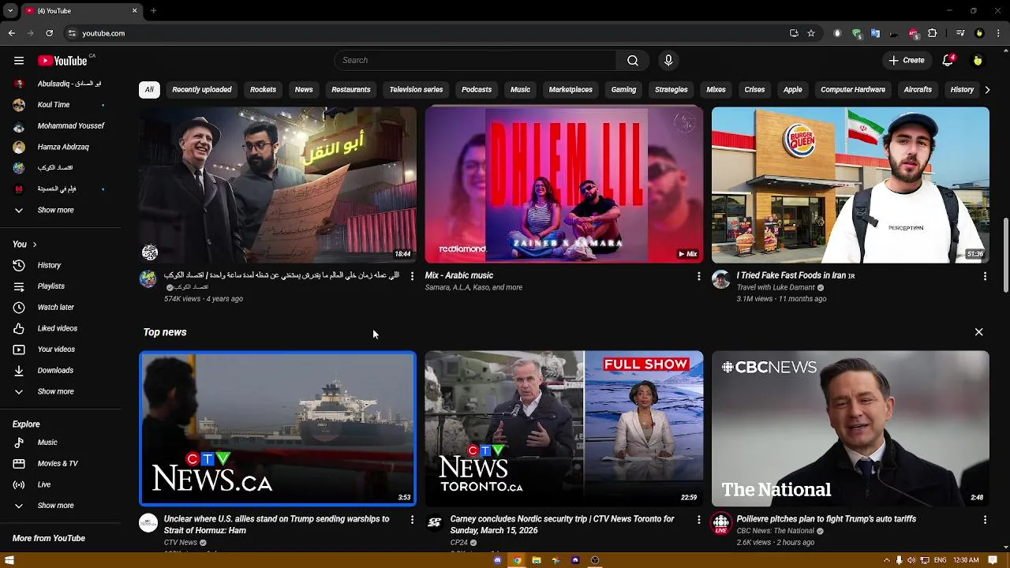Image resolution: width=1010 pixels, height=568 pixels.
Task: Open Luke Damant channel avatar
Action: (721, 279)
